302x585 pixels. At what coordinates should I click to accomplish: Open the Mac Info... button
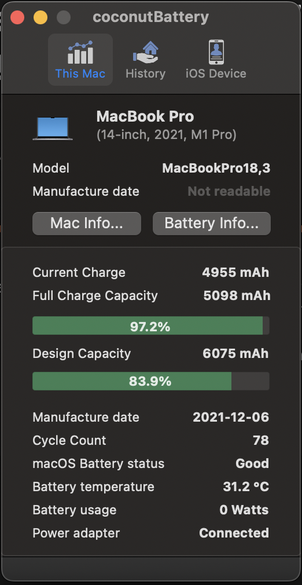point(87,224)
